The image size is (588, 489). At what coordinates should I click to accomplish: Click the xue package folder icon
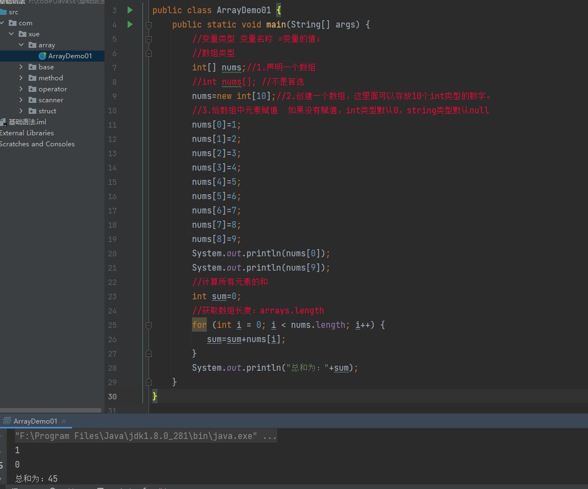pos(23,34)
